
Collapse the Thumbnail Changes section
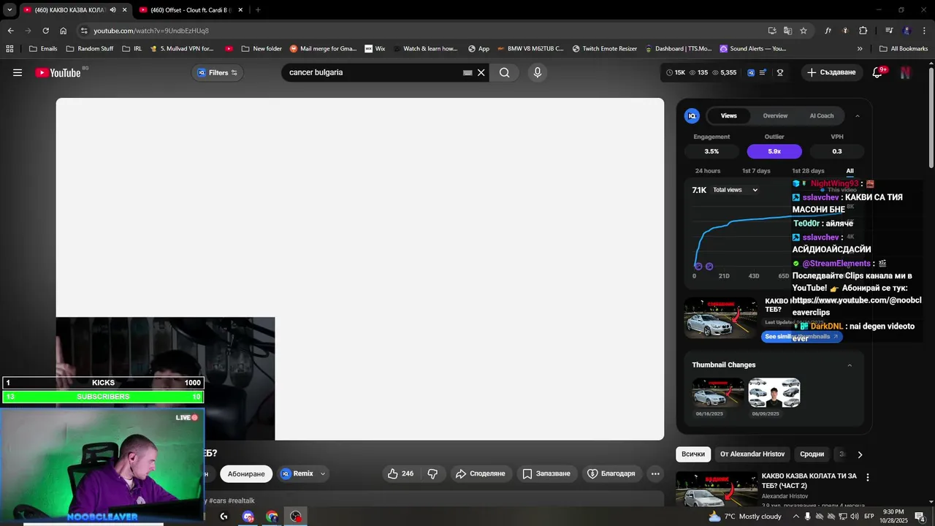(x=850, y=365)
